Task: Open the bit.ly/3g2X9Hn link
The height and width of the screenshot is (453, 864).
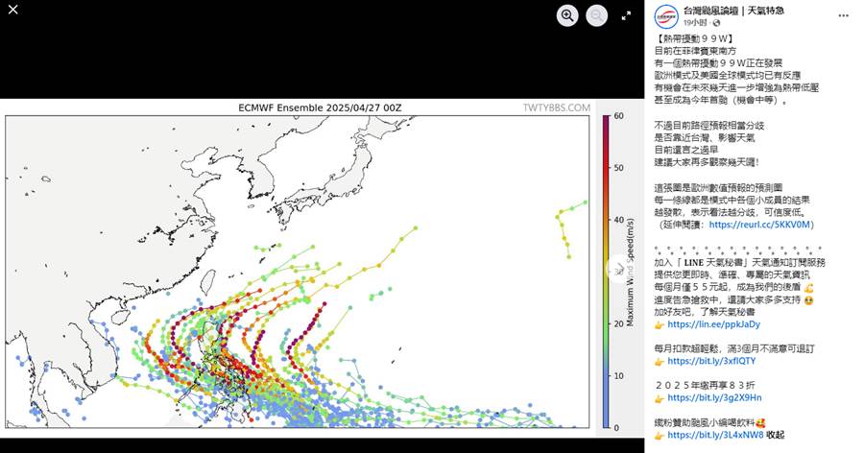Action: (714, 398)
